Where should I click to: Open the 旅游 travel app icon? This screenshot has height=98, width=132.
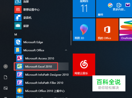click(x=18, y=26)
